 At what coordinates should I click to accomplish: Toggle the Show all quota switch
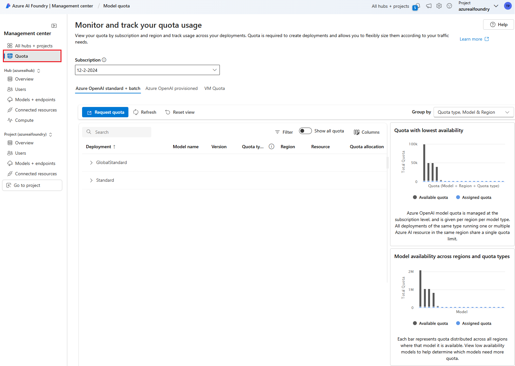305,131
